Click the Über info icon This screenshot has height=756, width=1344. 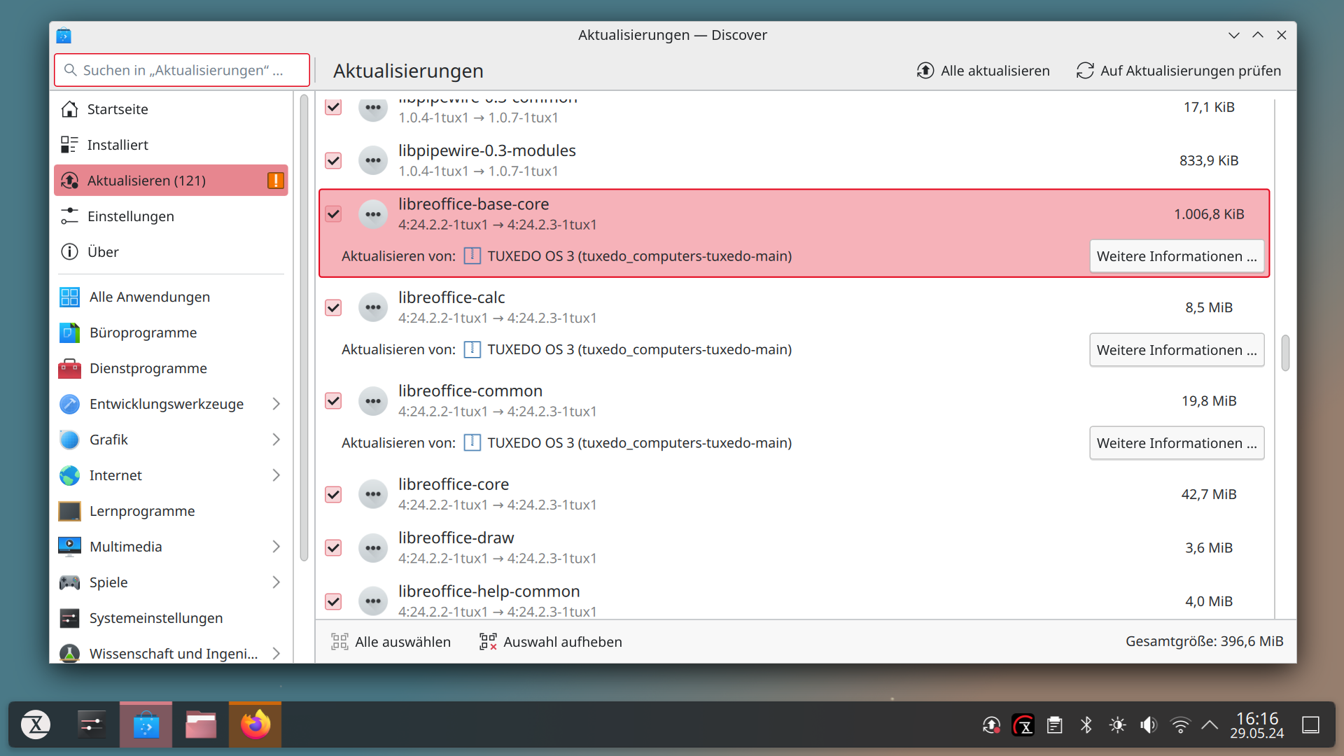[69, 252]
